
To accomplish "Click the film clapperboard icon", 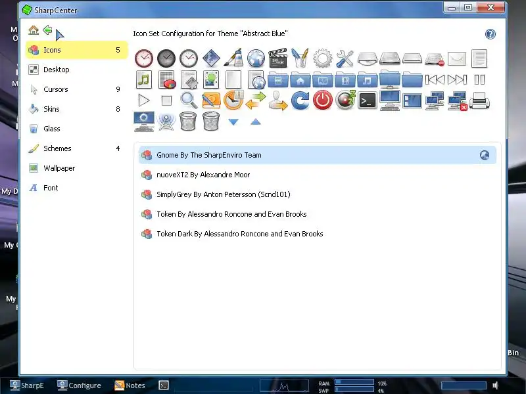I will [x=277, y=58].
